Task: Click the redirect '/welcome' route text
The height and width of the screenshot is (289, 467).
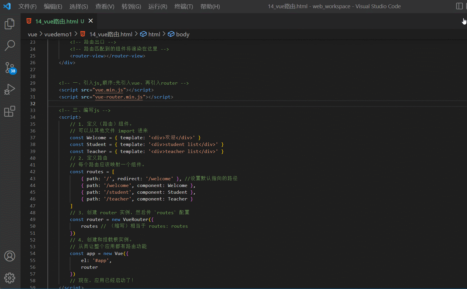Action: pos(159,179)
